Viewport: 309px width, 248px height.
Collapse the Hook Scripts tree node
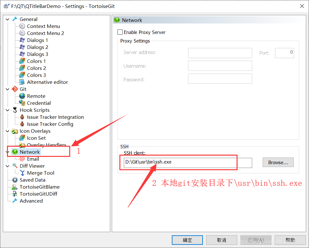click(x=8, y=110)
